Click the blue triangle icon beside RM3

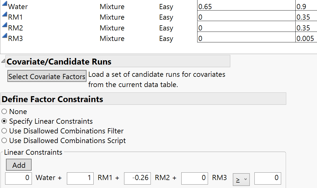5,36
